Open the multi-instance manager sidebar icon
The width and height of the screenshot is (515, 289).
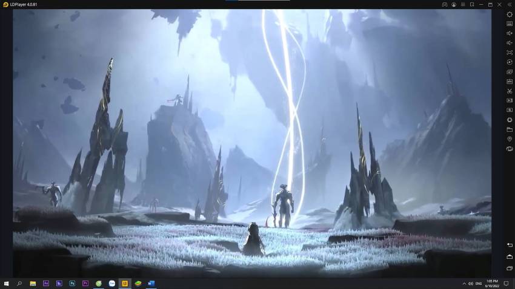coord(510,72)
